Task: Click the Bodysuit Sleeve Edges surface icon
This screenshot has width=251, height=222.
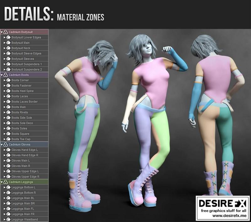Action: [8, 54]
